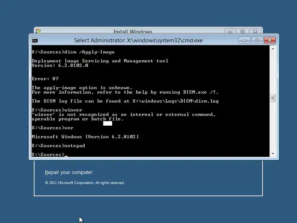Click the 'X:\Sources>winver' command line
297x223 pixels.
tap(57, 110)
